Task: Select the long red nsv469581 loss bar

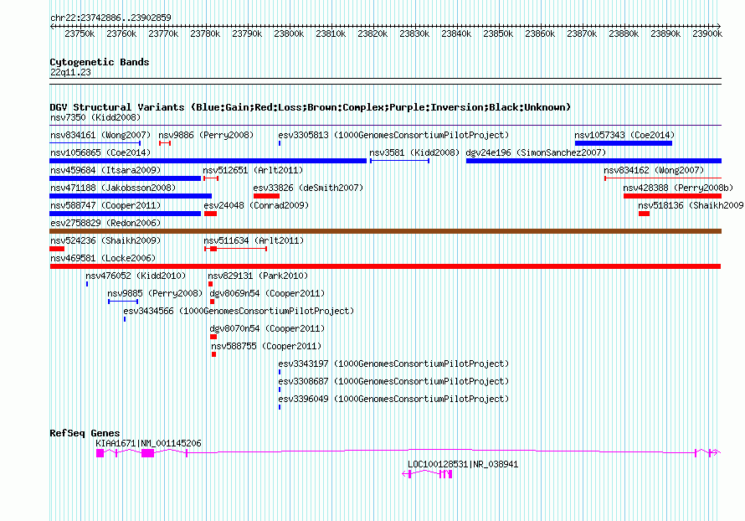Action: pos(385,266)
